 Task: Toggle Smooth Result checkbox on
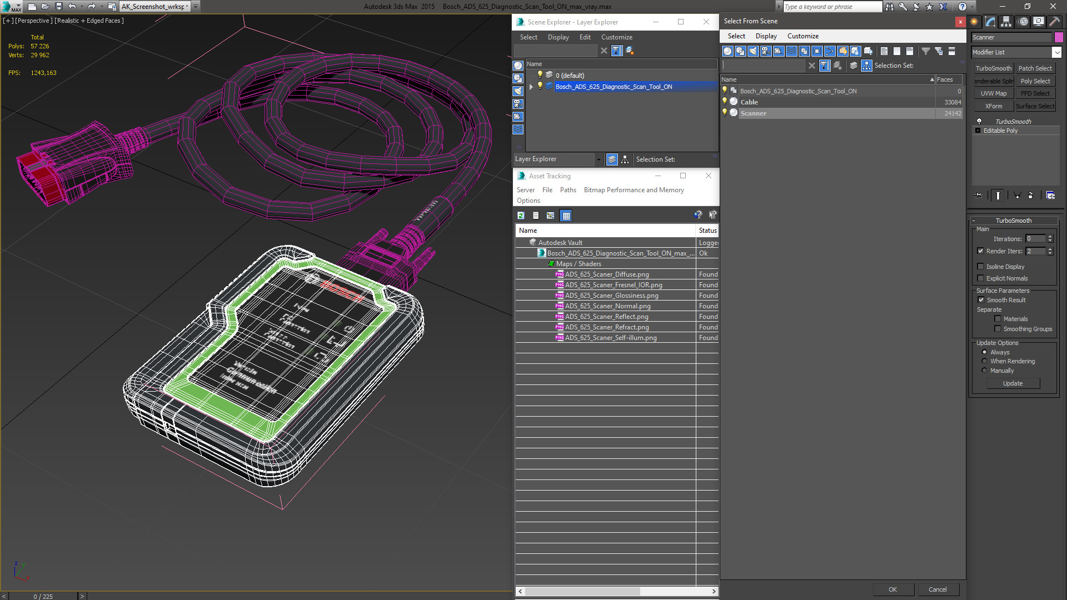pyautogui.click(x=980, y=299)
